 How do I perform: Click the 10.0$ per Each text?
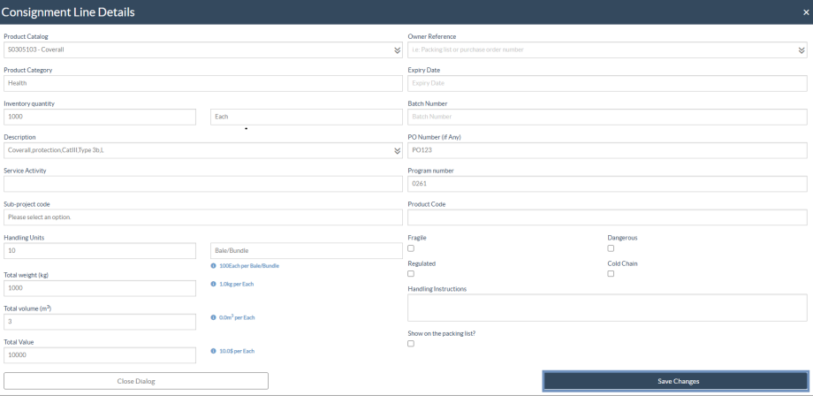pos(237,351)
